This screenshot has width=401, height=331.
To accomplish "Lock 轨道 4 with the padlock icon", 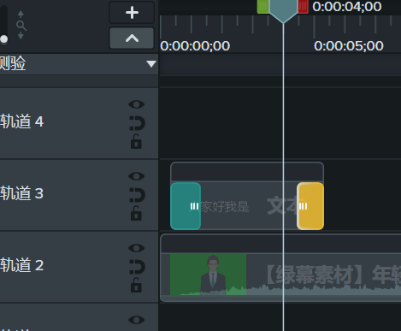I will tap(136, 142).
